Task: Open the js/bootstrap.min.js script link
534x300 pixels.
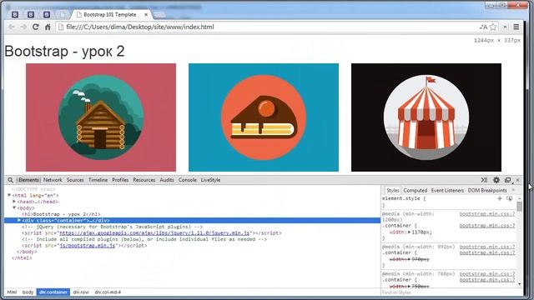Action: coord(88,246)
